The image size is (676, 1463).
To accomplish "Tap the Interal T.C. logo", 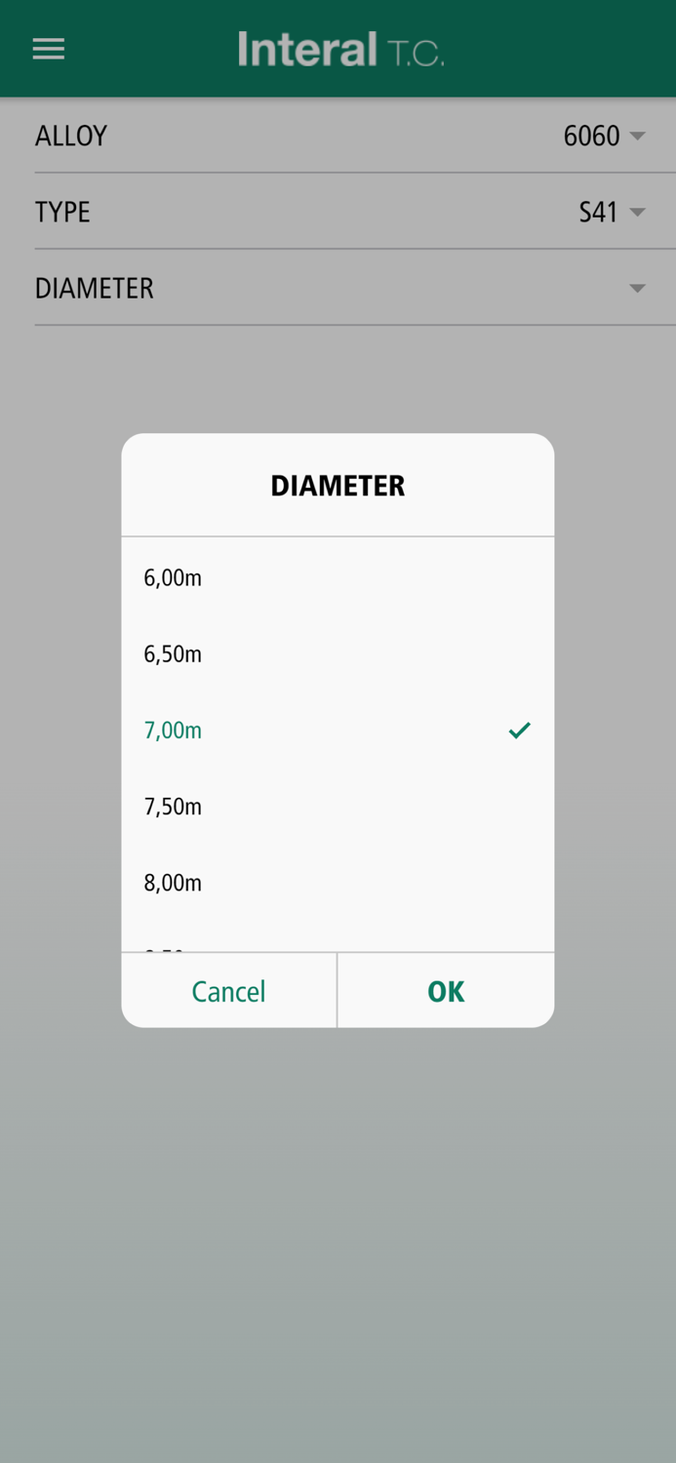I will click(340, 49).
